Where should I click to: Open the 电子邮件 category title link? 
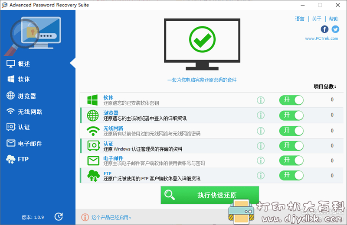tap(113, 158)
